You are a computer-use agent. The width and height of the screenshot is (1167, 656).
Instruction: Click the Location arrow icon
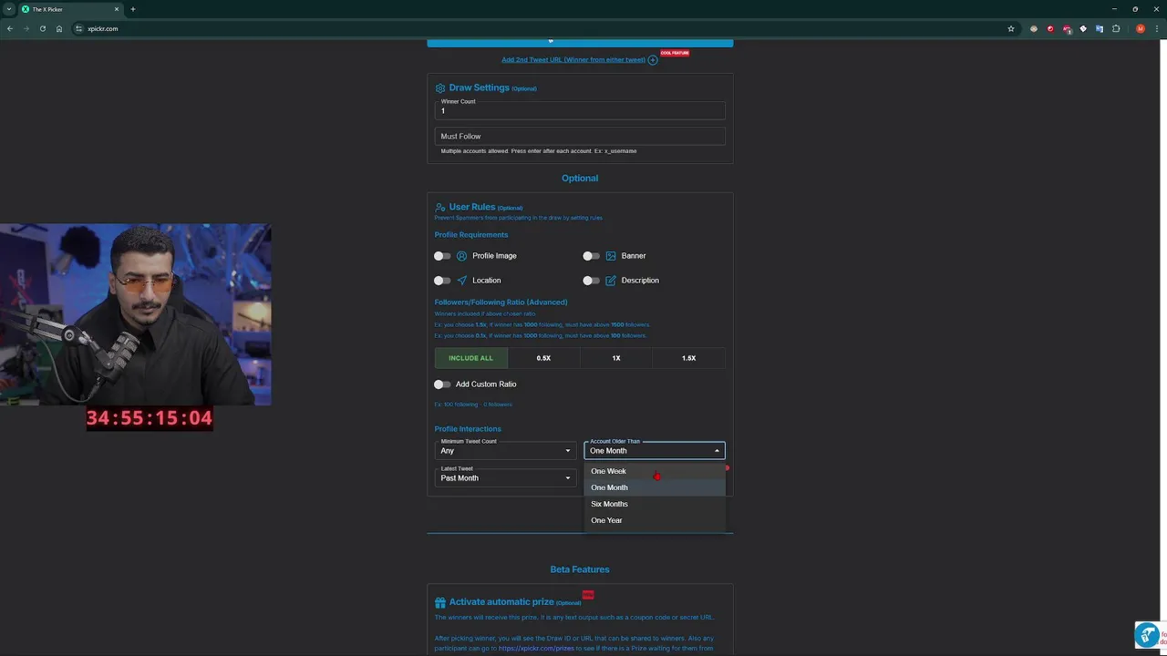coord(461,281)
